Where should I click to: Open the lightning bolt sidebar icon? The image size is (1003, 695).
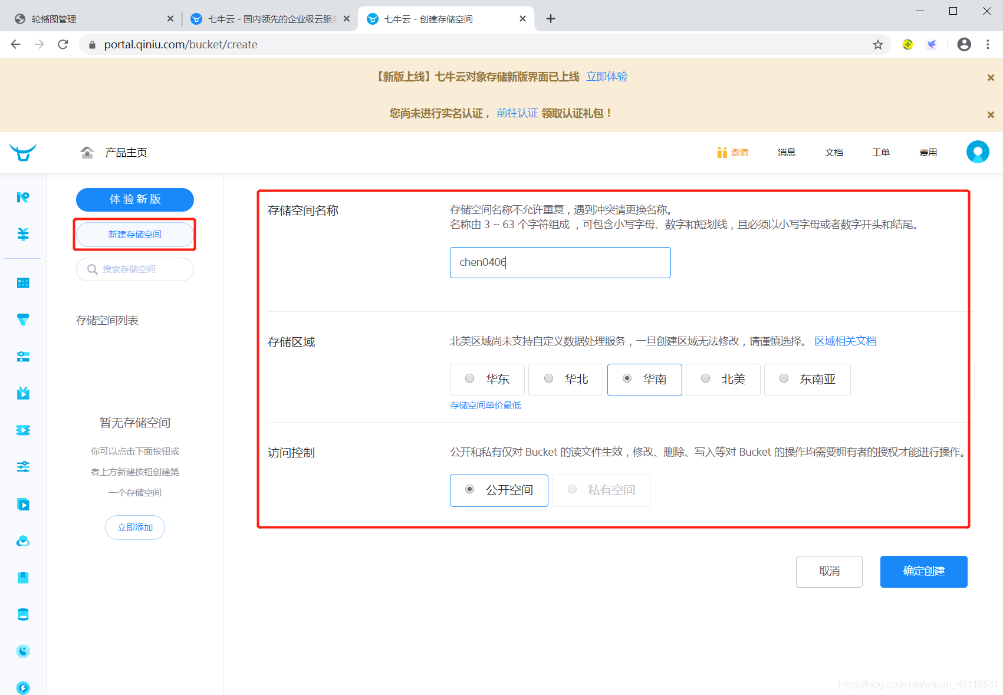23,688
